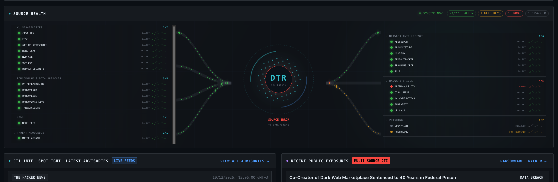Open the Ransomware Live sparkline
The image size is (558, 182).
point(159,102)
